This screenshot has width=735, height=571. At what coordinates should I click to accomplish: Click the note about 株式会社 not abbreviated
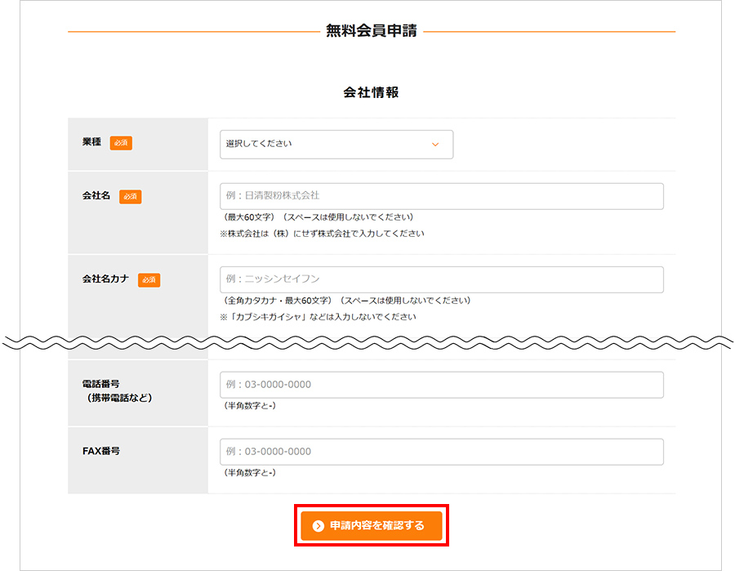pyautogui.click(x=322, y=234)
